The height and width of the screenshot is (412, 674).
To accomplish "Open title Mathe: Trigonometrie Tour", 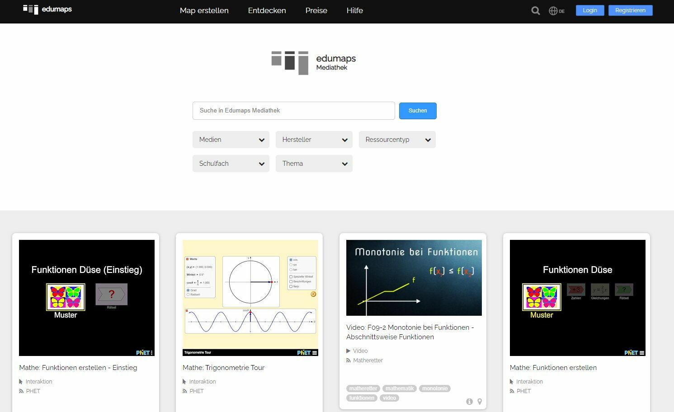I will point(224,368).
